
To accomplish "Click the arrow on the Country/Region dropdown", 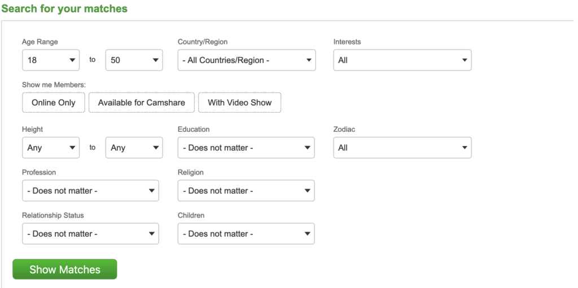I will click(x=309, y=60).
